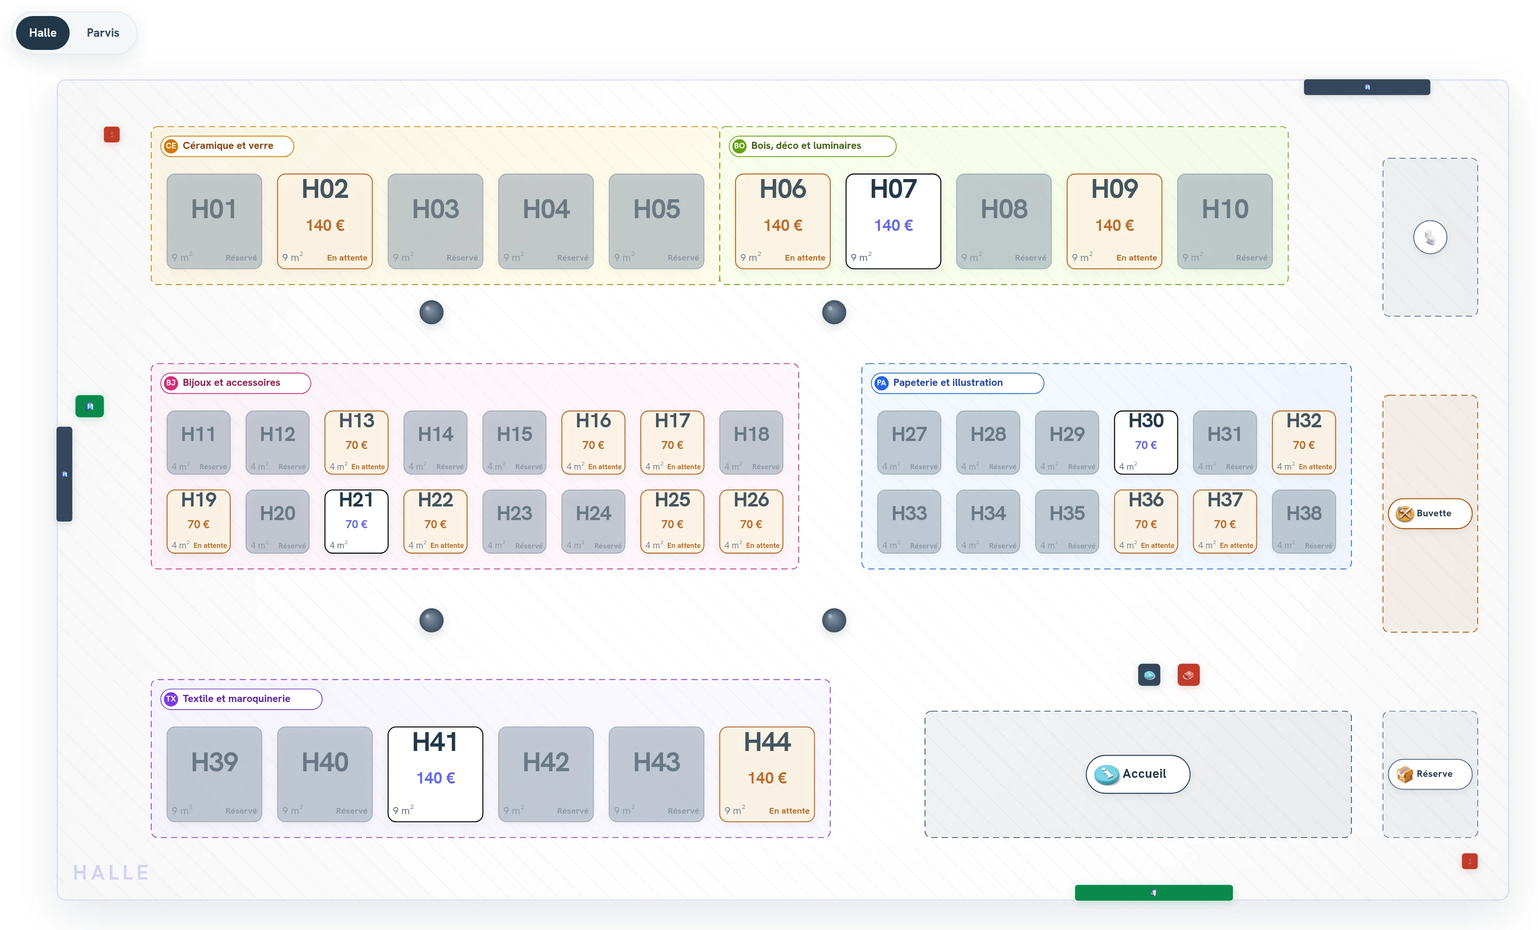
Task: Click pending stand H36
Action: pos(1145,521)
